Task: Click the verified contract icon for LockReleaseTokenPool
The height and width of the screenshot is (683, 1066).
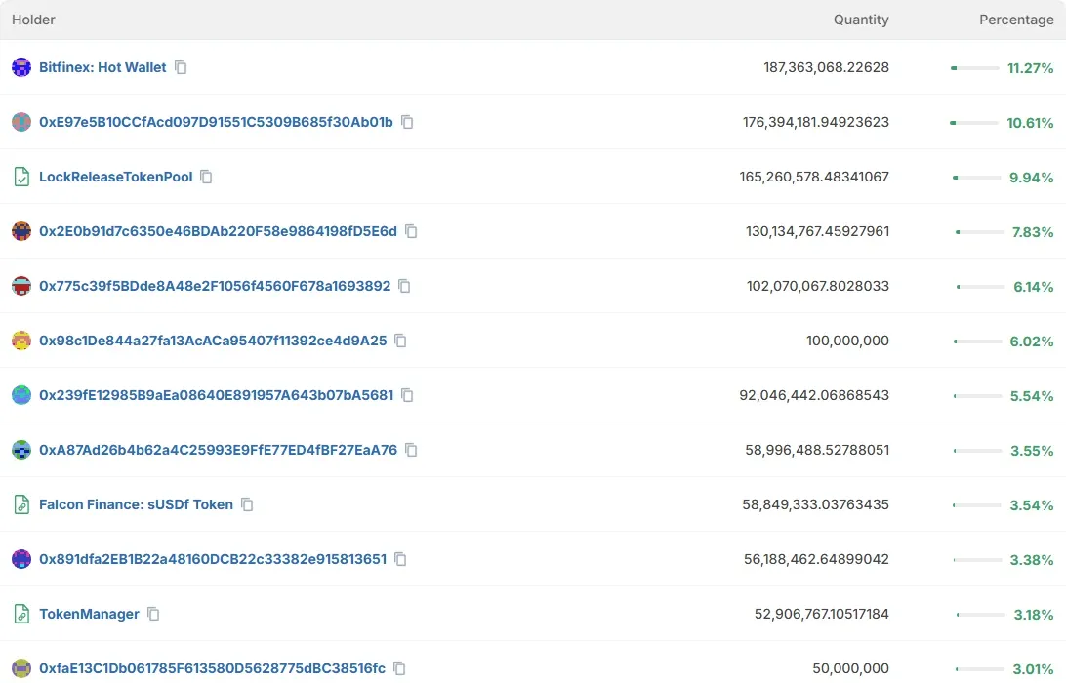Action: point(21,177)
